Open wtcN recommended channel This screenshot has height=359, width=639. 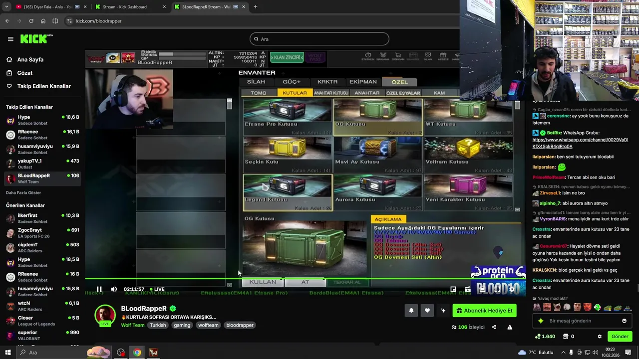[x=42, y=306]
